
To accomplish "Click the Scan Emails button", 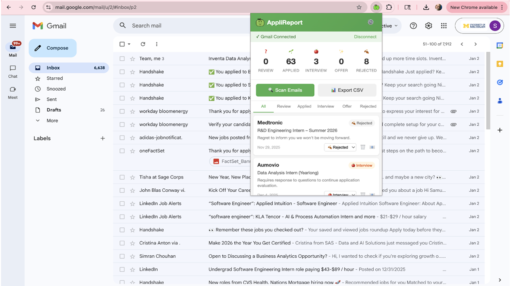I will (x=285, y=90).
